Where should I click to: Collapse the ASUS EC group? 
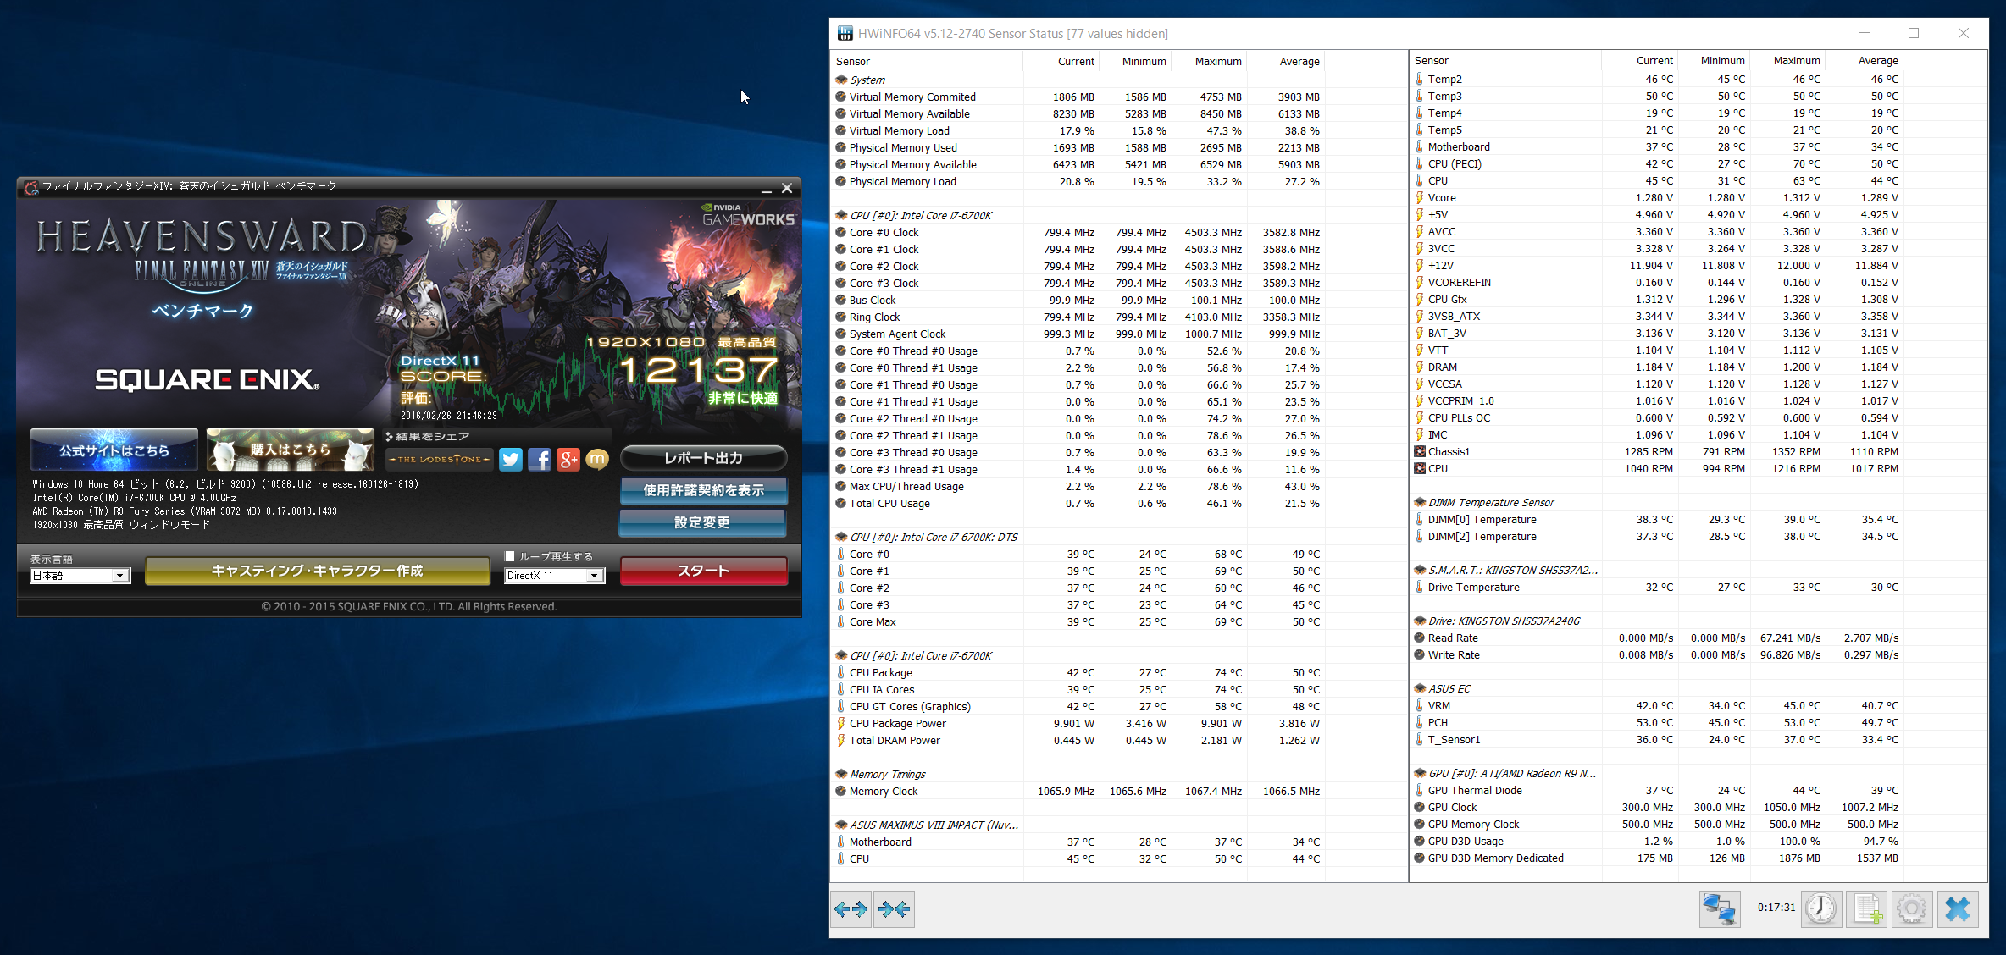(1420, 688)
